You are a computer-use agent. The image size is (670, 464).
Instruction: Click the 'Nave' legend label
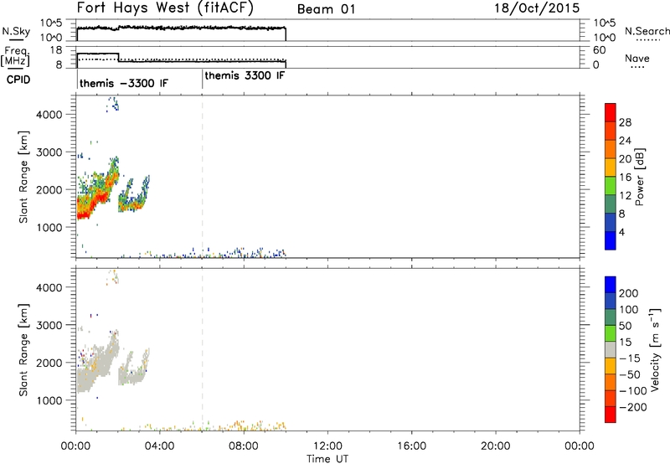637,58
